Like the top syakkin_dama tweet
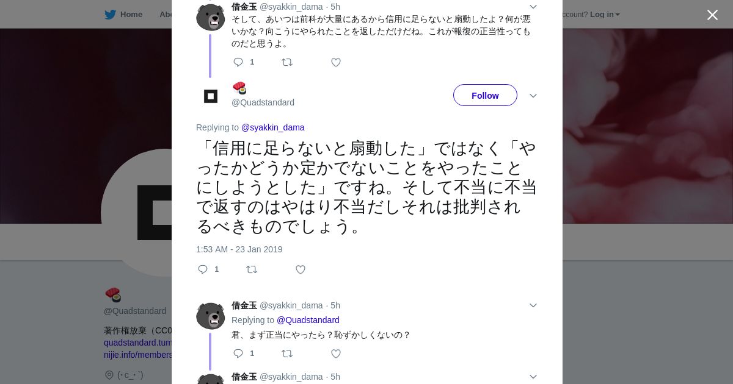Viewport: 733px width, 384px height. pyautogui.click(x=336, y=62)
